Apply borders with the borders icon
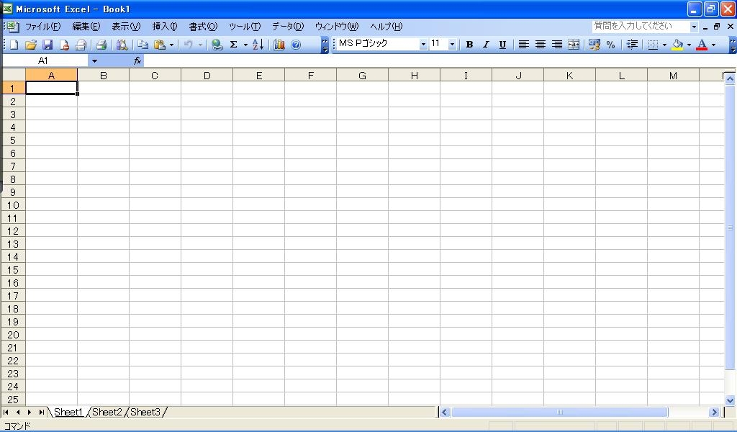This screenshot has height=432, width=737. coord(653,45)
